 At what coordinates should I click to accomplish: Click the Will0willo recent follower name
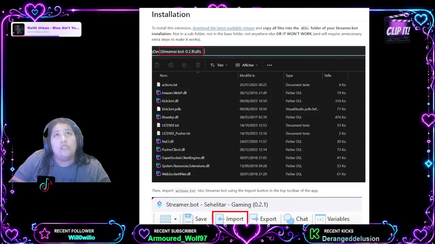tap(82, 238)
